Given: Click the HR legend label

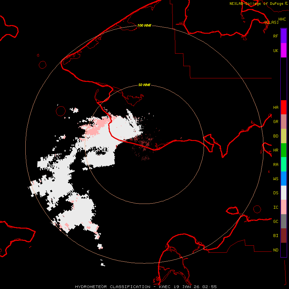Looking at the screenshot, I should tap(276, 150).
